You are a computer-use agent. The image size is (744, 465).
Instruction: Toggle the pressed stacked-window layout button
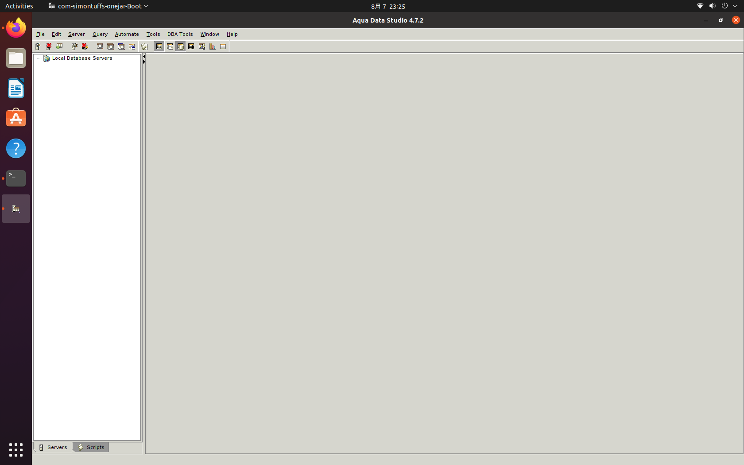180,46
